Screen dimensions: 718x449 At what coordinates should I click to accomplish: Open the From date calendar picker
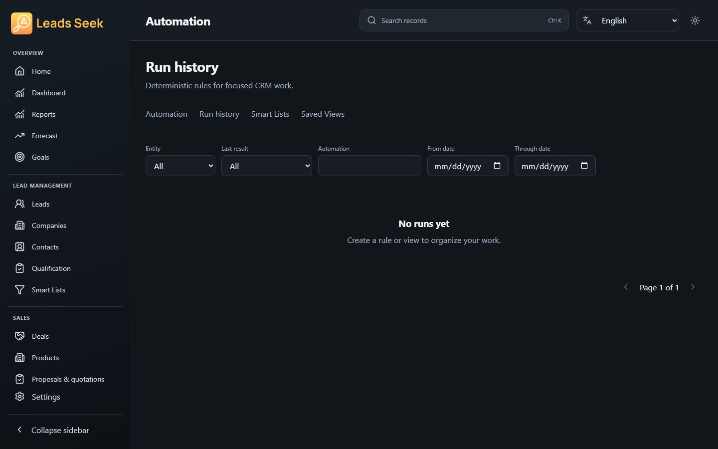pos(497,166)
